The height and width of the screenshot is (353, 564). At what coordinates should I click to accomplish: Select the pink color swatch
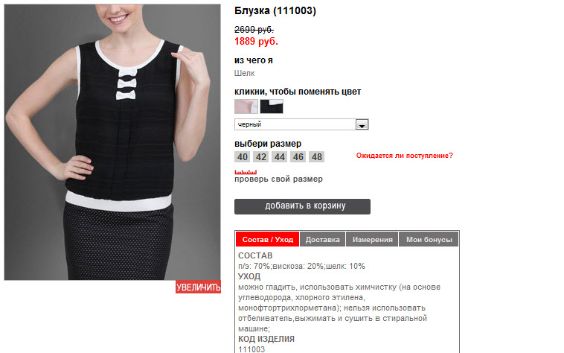[x=246, y=106]
